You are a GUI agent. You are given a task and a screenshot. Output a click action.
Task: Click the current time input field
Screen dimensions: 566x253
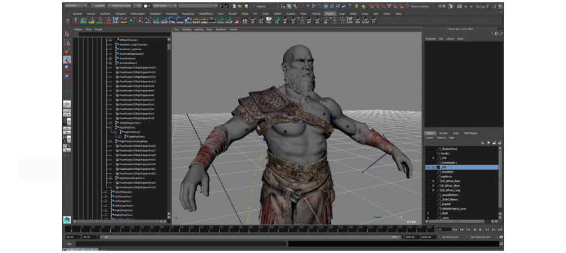(443, 229)
